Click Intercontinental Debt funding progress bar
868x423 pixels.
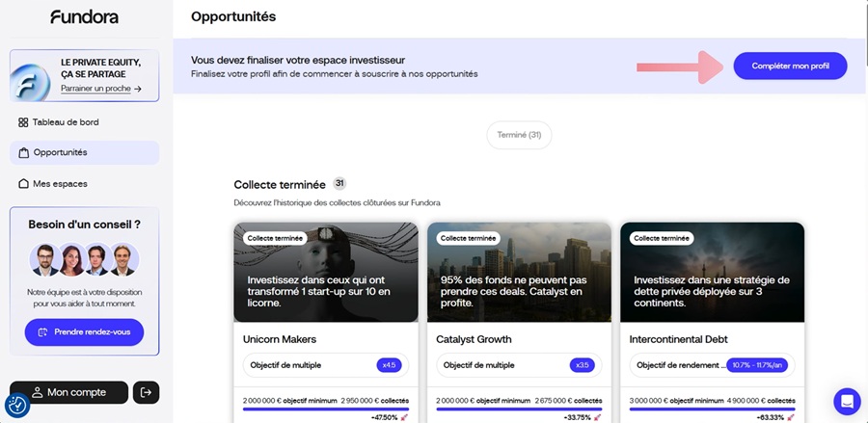[x=713, y=410]
